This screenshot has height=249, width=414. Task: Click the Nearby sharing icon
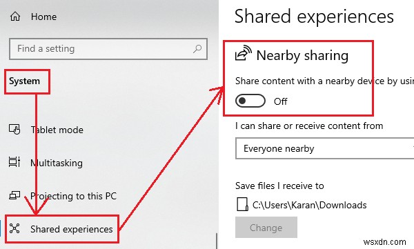pyautogui.click(x=243, y=53)
